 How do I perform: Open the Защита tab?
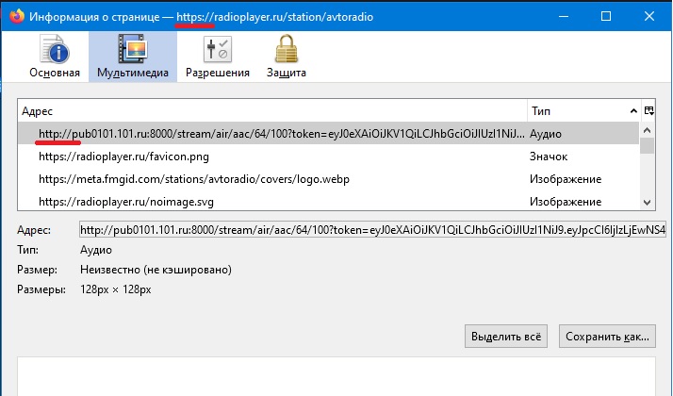[287, 57]
